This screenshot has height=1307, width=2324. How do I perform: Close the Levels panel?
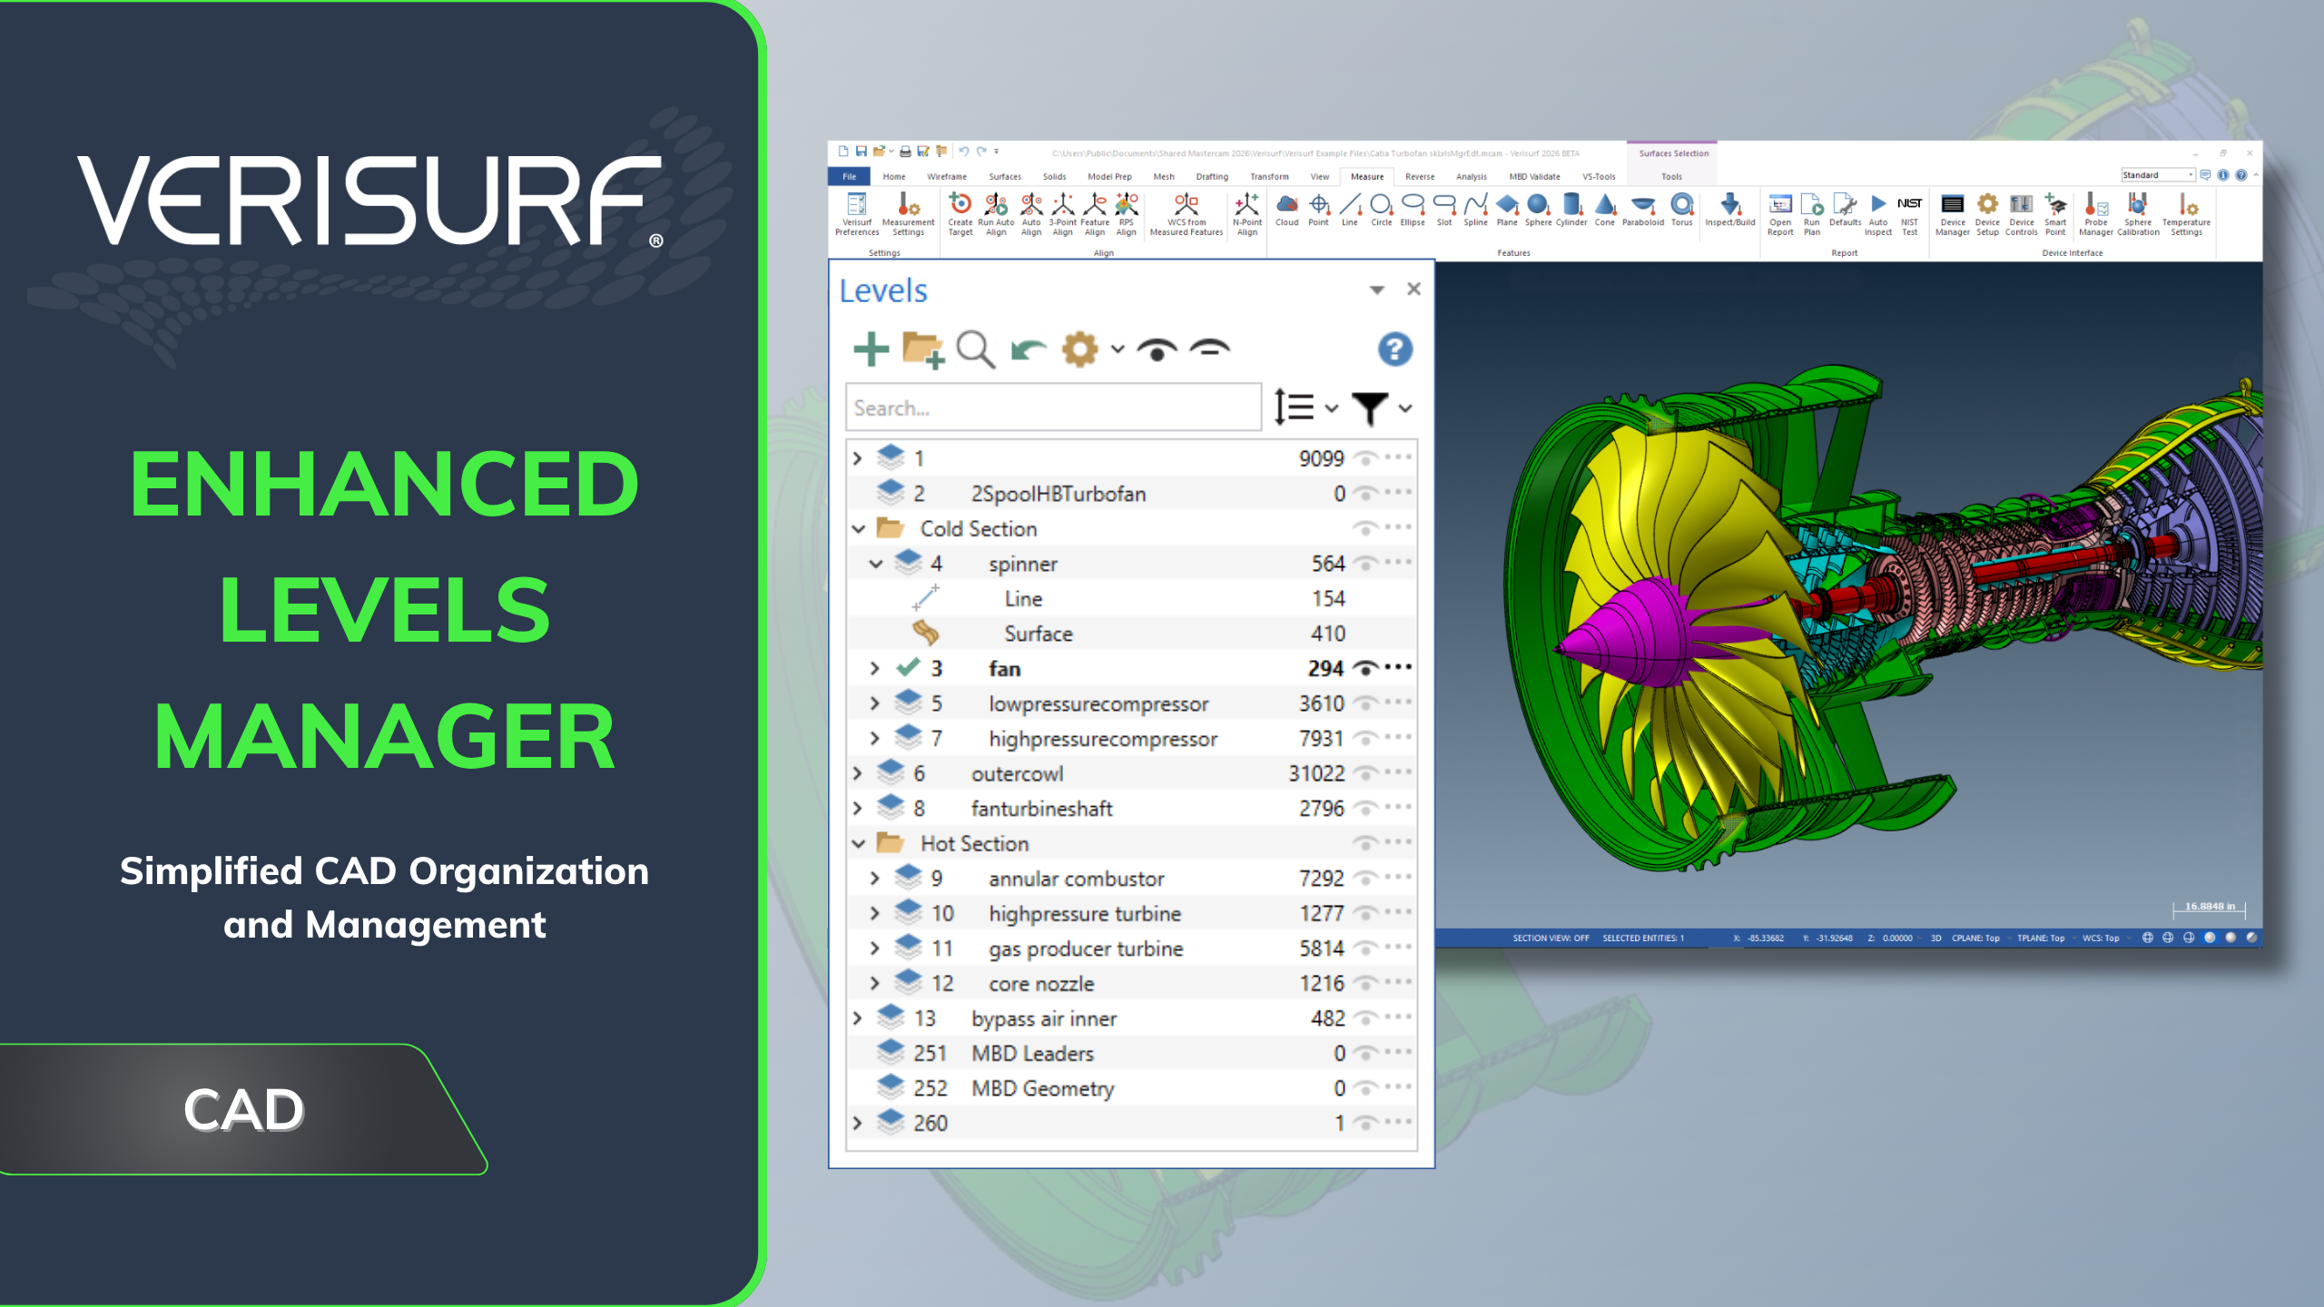pos(1413,289)
